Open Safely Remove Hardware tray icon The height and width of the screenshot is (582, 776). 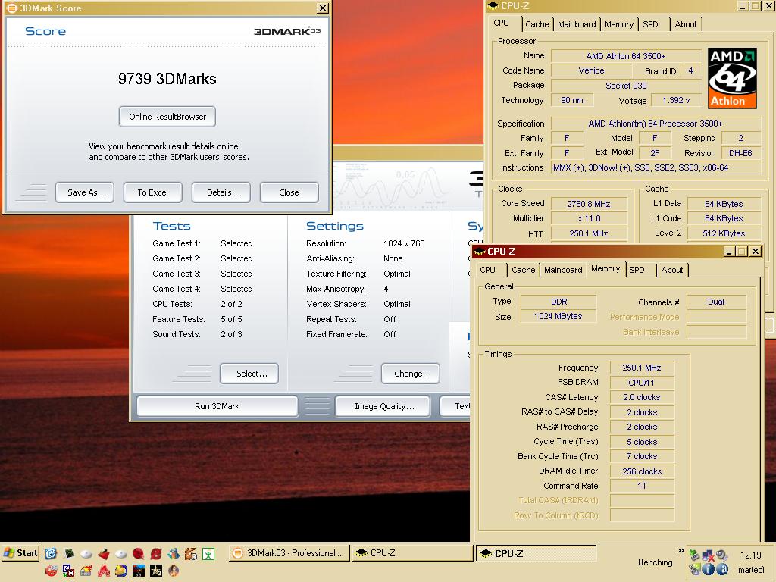click(x=695, y=555)
